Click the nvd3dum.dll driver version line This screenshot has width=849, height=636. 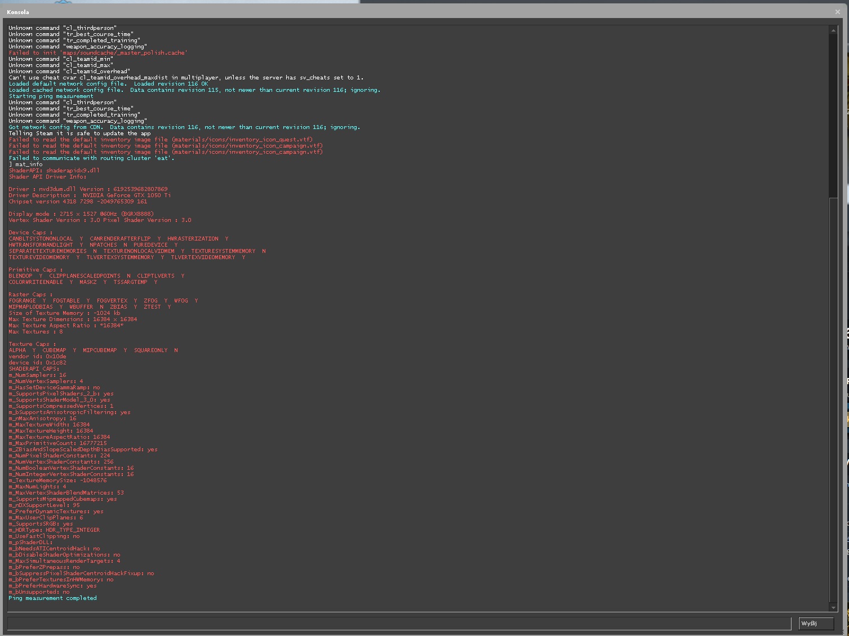tap(88, 189)
